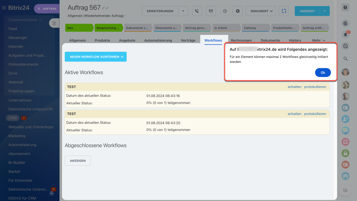
Task: Copy link icon next to Auftrag 567
Action: coord(107,8)
